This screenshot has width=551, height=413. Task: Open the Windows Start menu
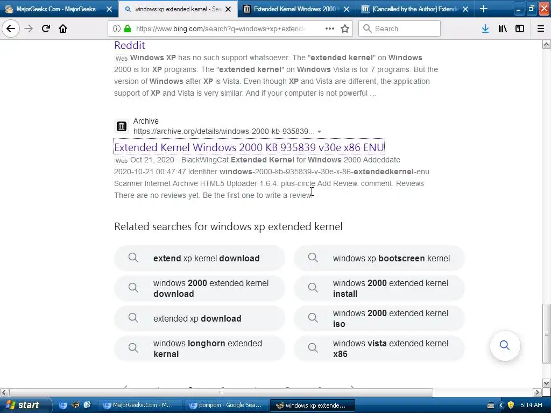click(25, 405)
